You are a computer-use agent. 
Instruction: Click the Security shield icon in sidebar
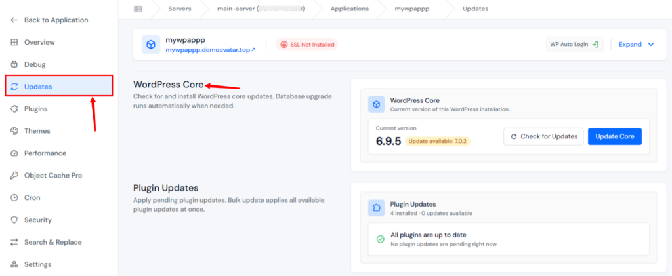[x=14, y=220]
